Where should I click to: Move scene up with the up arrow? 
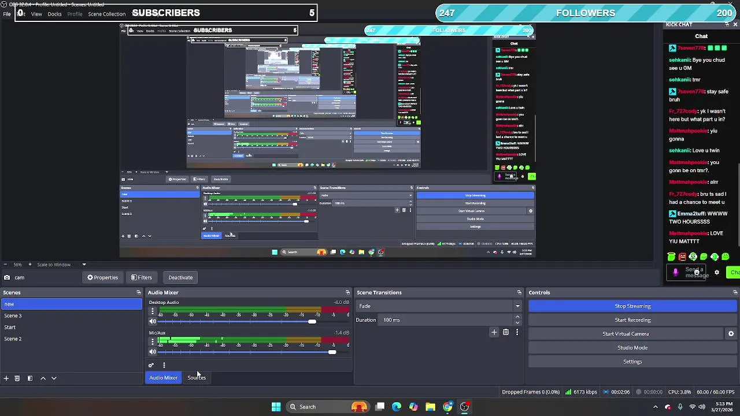click(x=43, y=378)
